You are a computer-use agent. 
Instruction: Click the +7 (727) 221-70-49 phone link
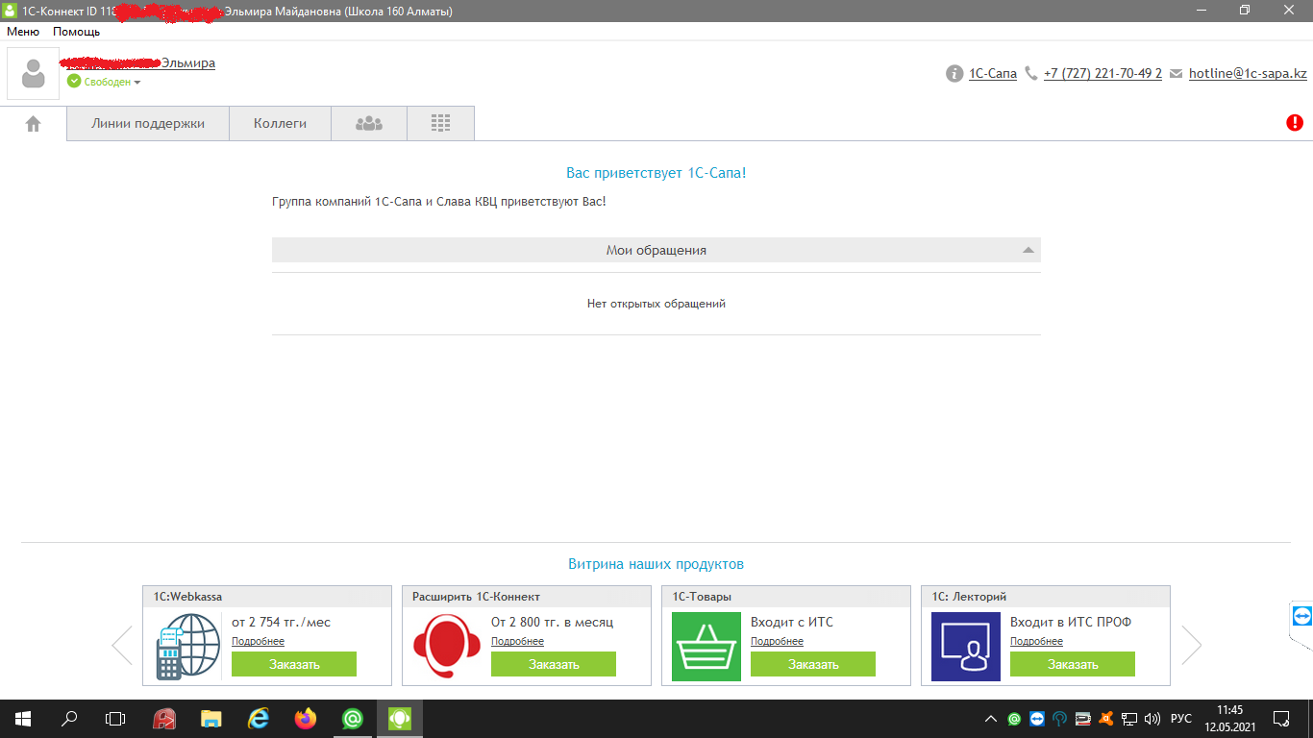pyautogui.click(x=1102, y=73)
